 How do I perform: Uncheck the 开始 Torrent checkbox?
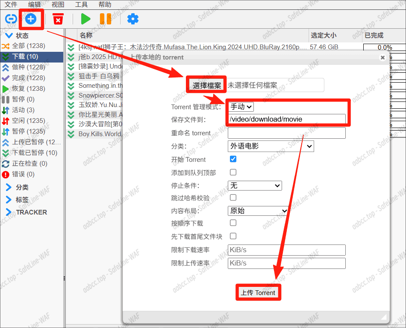point(233,159)
